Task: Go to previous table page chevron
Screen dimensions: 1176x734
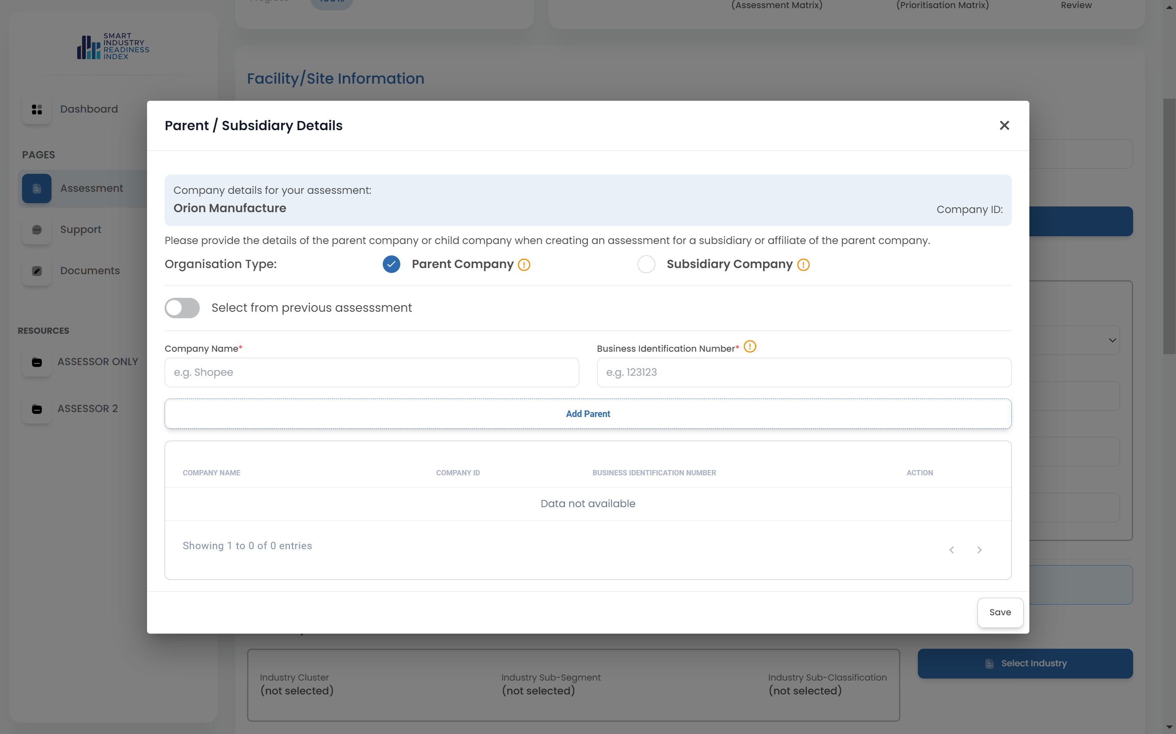Action: tap(951, 550)
